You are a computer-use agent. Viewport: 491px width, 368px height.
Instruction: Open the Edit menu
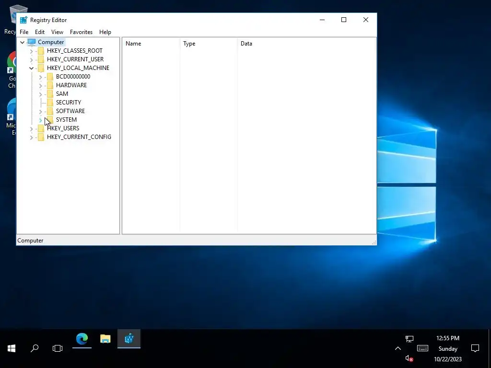tap(40, 32)
